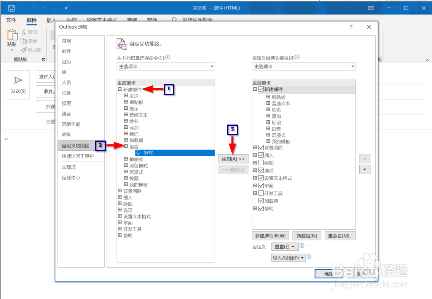
Task: Click the Undo icon in title bar
Action: (22, 8)
